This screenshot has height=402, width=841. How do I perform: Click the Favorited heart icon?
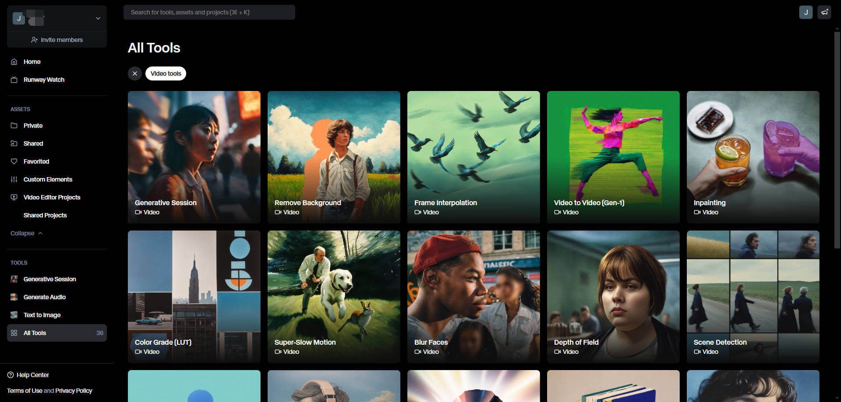(x=14, y=161)
